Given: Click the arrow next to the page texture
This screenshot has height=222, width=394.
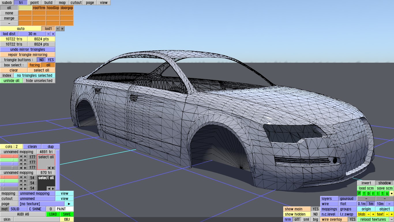Looking at the screenshot, I should coord(69,204).
